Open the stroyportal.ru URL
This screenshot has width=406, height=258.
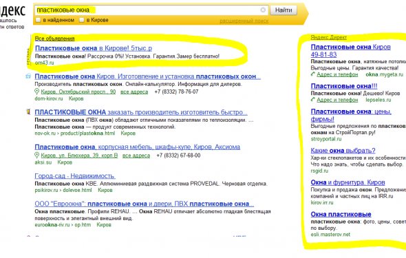click(326, 139)
